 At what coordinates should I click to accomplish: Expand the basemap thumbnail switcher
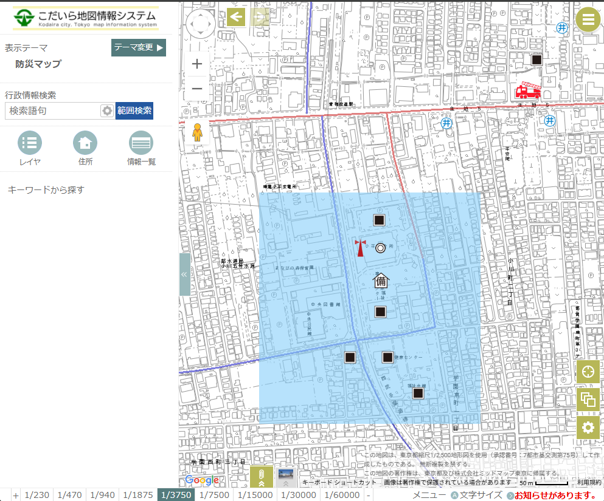click(x=285, y=477)
